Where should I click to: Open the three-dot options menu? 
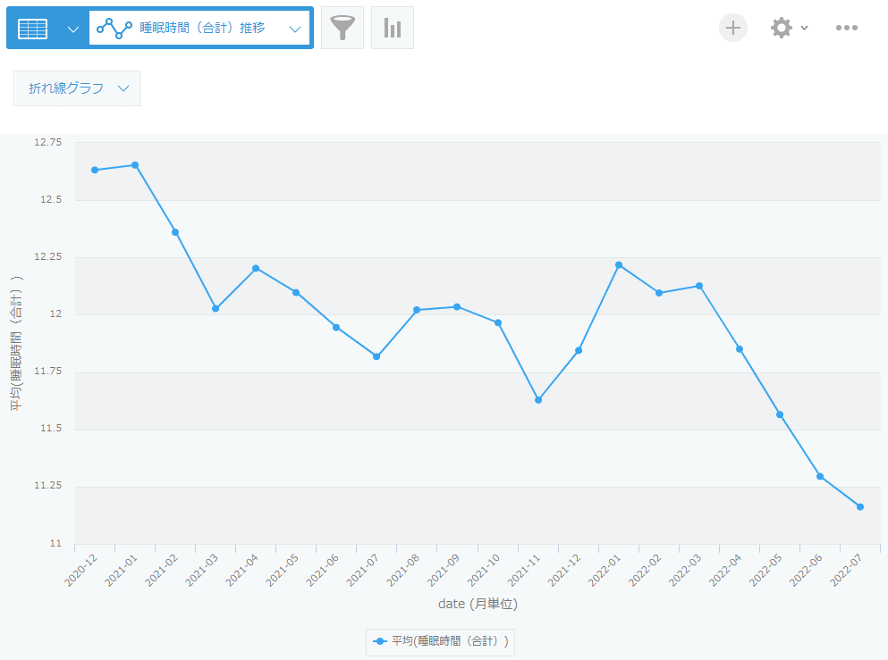click(846, 28)
